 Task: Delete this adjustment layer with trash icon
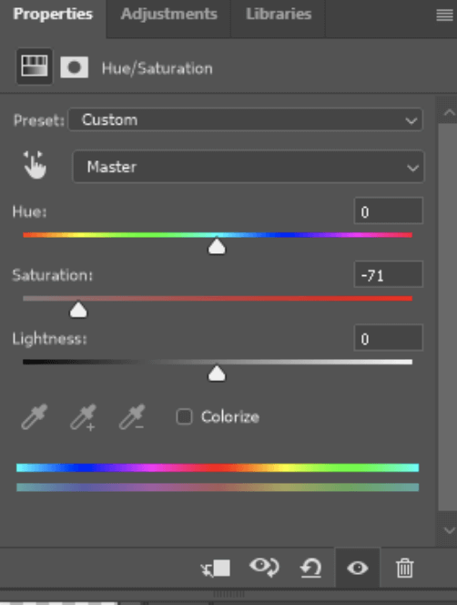(404, 568)
